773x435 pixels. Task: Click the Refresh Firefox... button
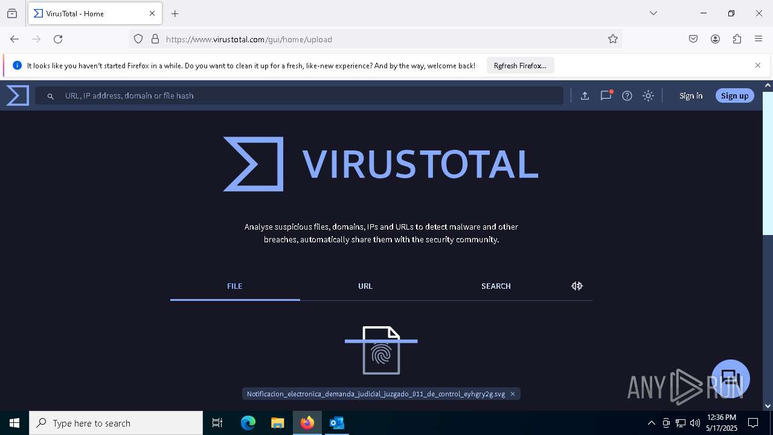click(x=520, y=65)
